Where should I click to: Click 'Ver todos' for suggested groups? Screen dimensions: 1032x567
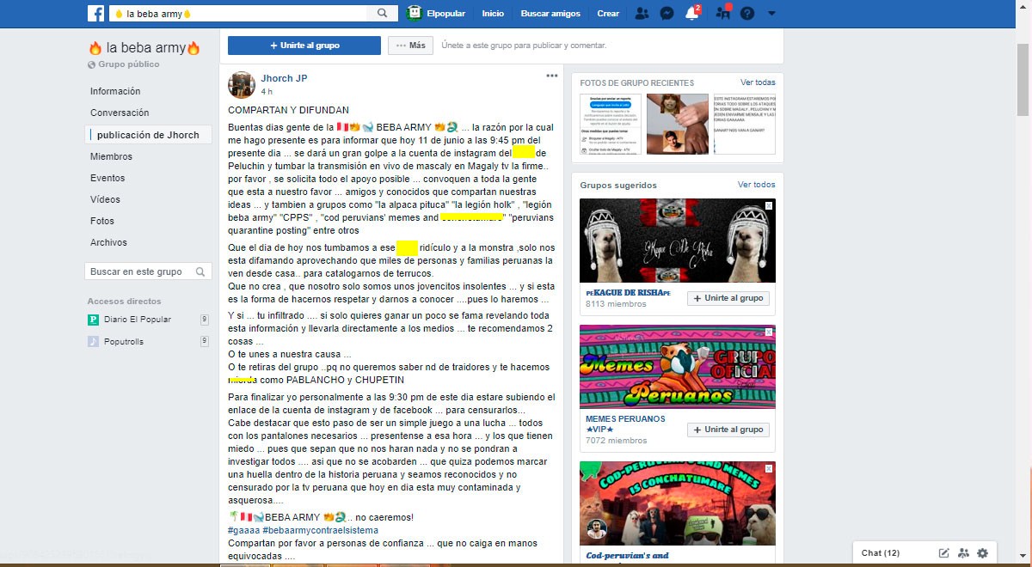click(x=756, y=185)
